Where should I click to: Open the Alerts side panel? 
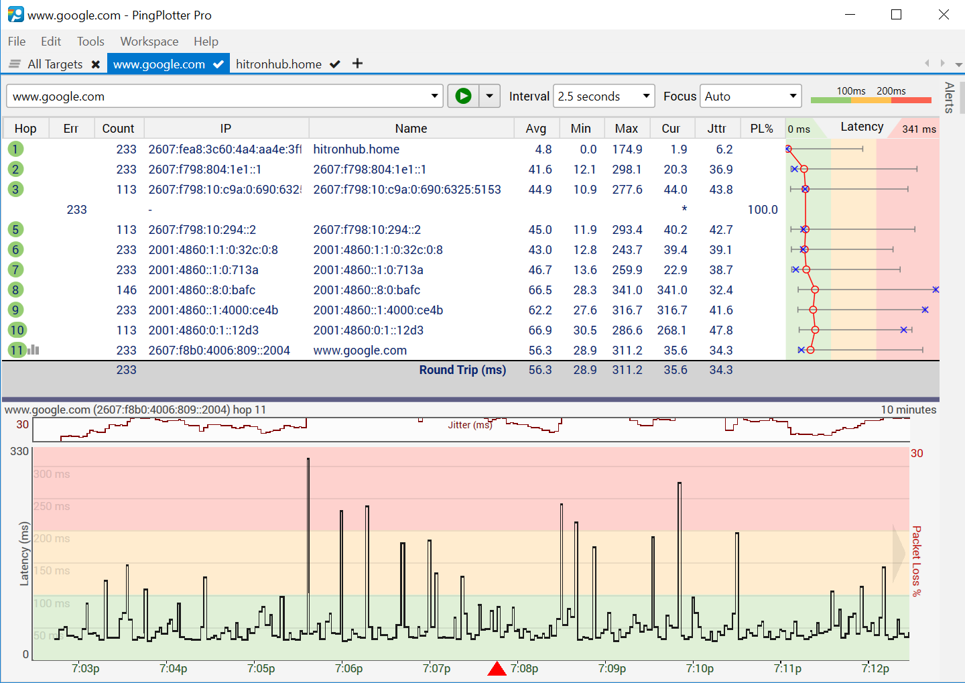click(949, 98)
